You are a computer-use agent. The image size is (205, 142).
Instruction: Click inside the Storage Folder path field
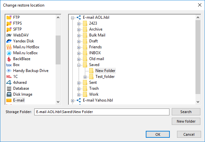(102, 112)
